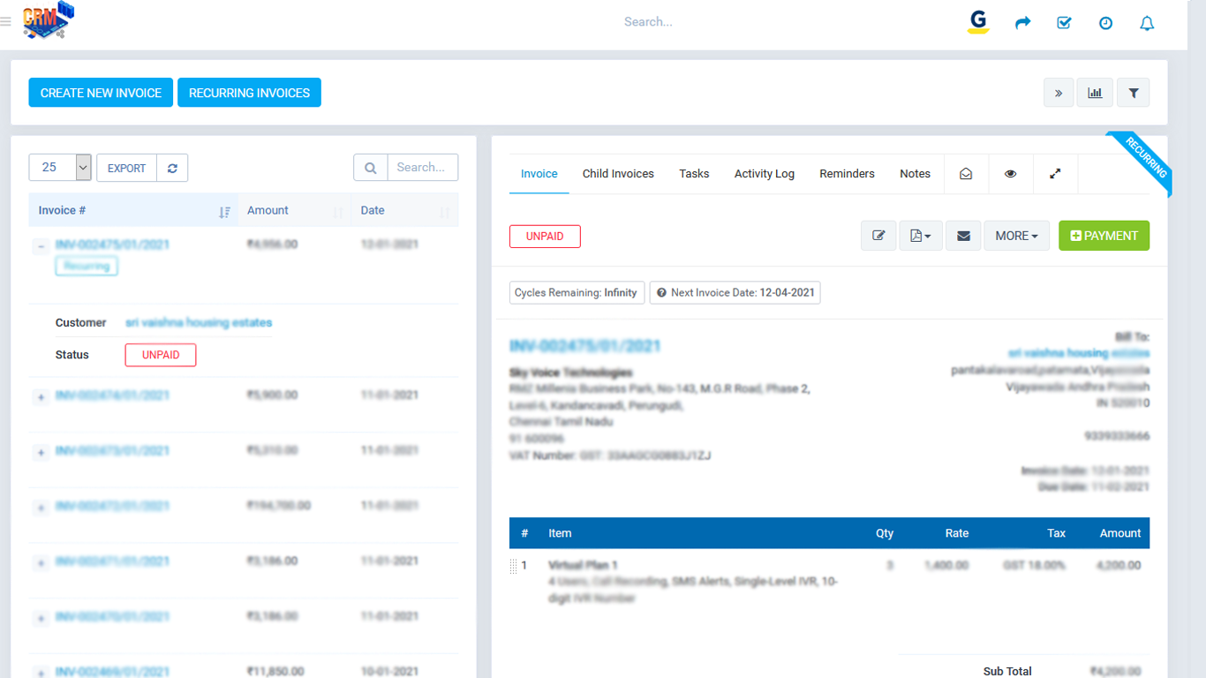
Task: Toggle fullscreen with expand arrows icon
Action: tap(1055, 174)
